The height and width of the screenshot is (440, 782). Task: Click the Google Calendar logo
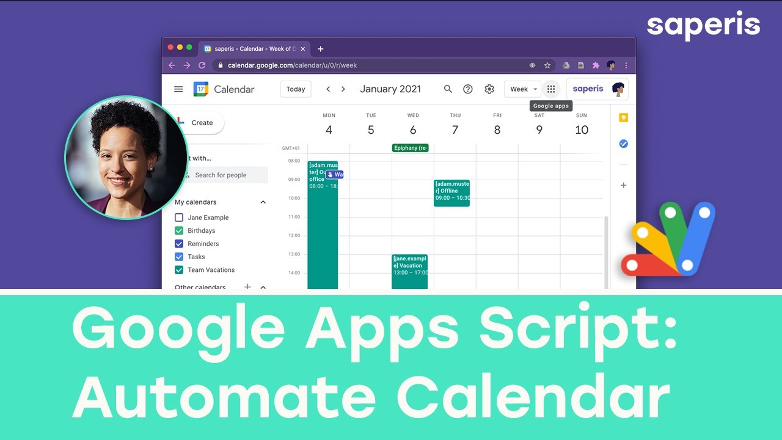[201, 89]
